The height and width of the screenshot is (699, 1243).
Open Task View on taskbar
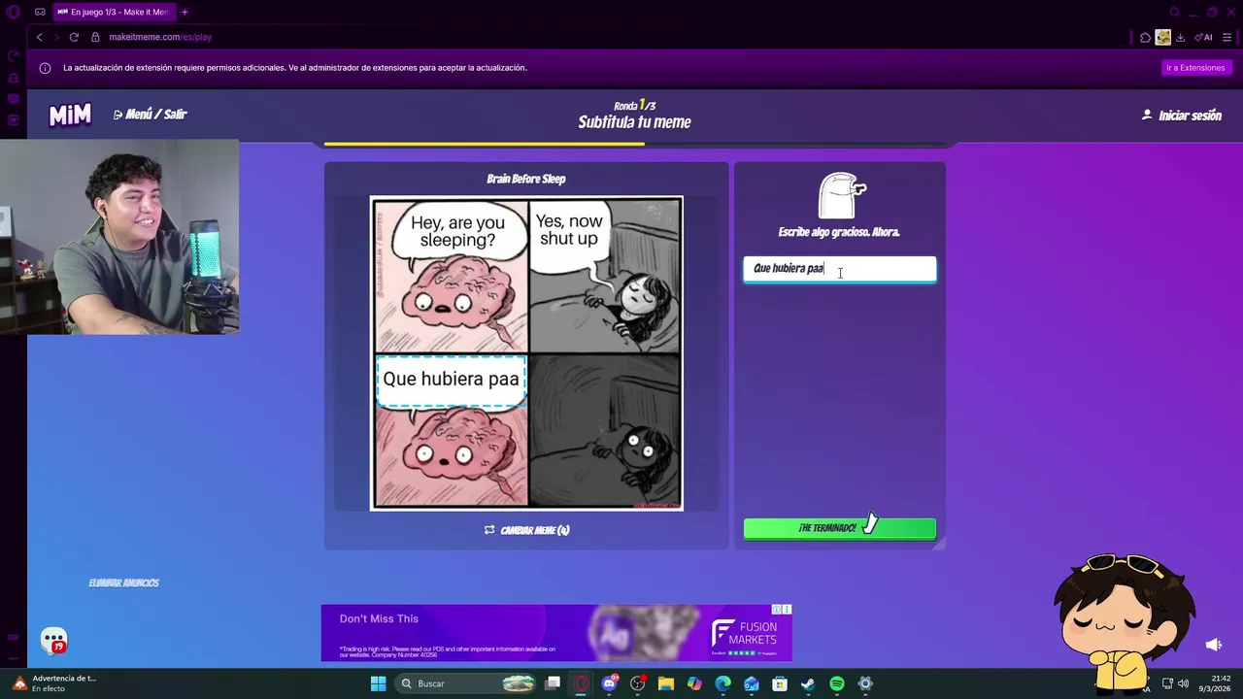point(553,683)
